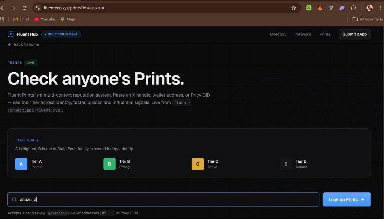Click the @blendino example handle
Image resolution: width=384 pixels, height=219 pixels.
[57, 213]
